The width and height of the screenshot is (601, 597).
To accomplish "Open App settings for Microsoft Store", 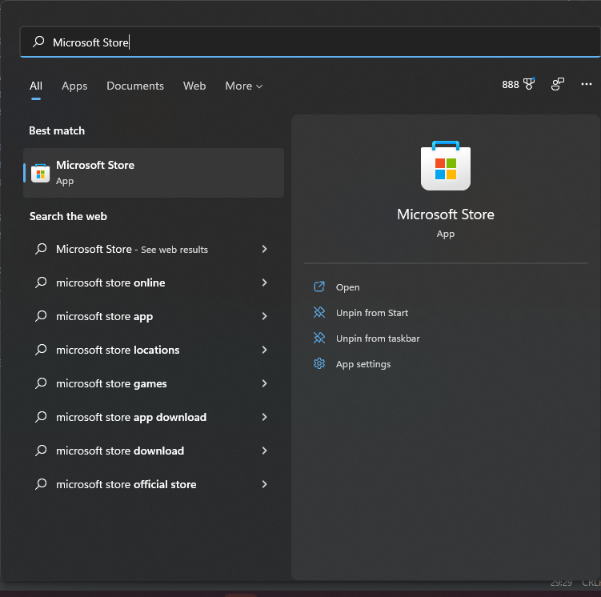I will (363, 364).
